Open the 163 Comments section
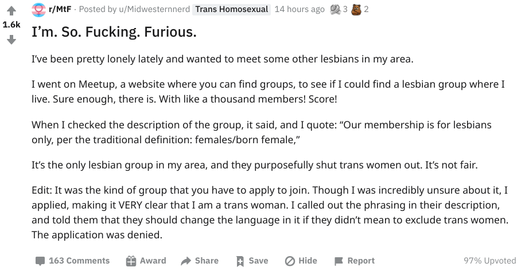This screenshot has width=525, height=275. pos(72,261)
